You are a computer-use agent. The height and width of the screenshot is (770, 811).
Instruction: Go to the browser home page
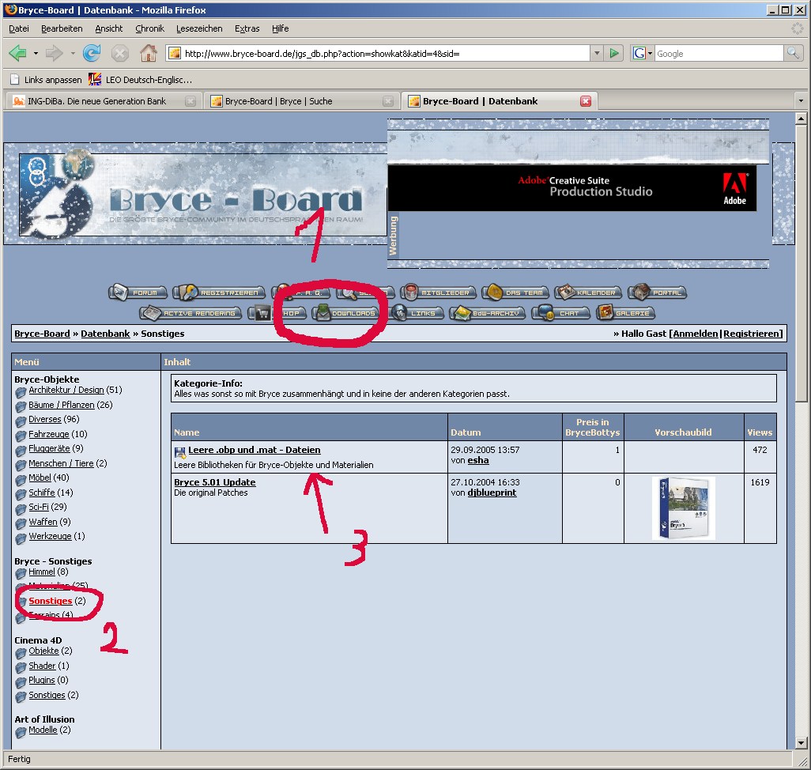(x=149, y=53)
